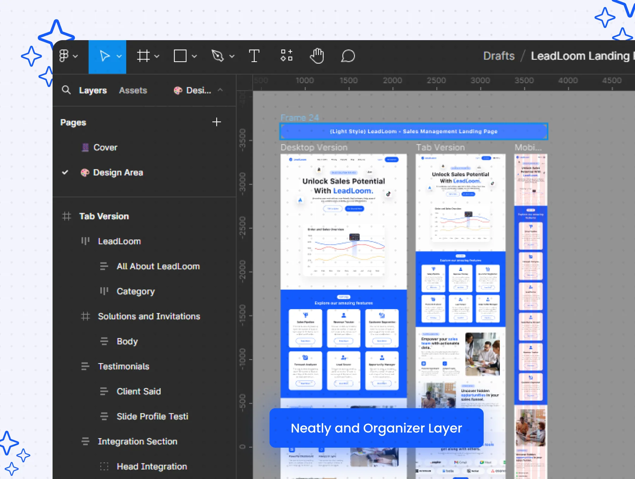Click the Frame 24 label on canvas
Screen dimensions: 635x479
[x=300, y=118]
